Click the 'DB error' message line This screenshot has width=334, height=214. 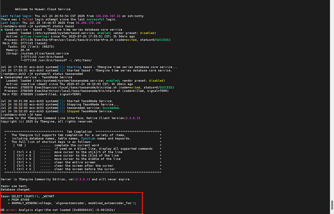(58, 210)
